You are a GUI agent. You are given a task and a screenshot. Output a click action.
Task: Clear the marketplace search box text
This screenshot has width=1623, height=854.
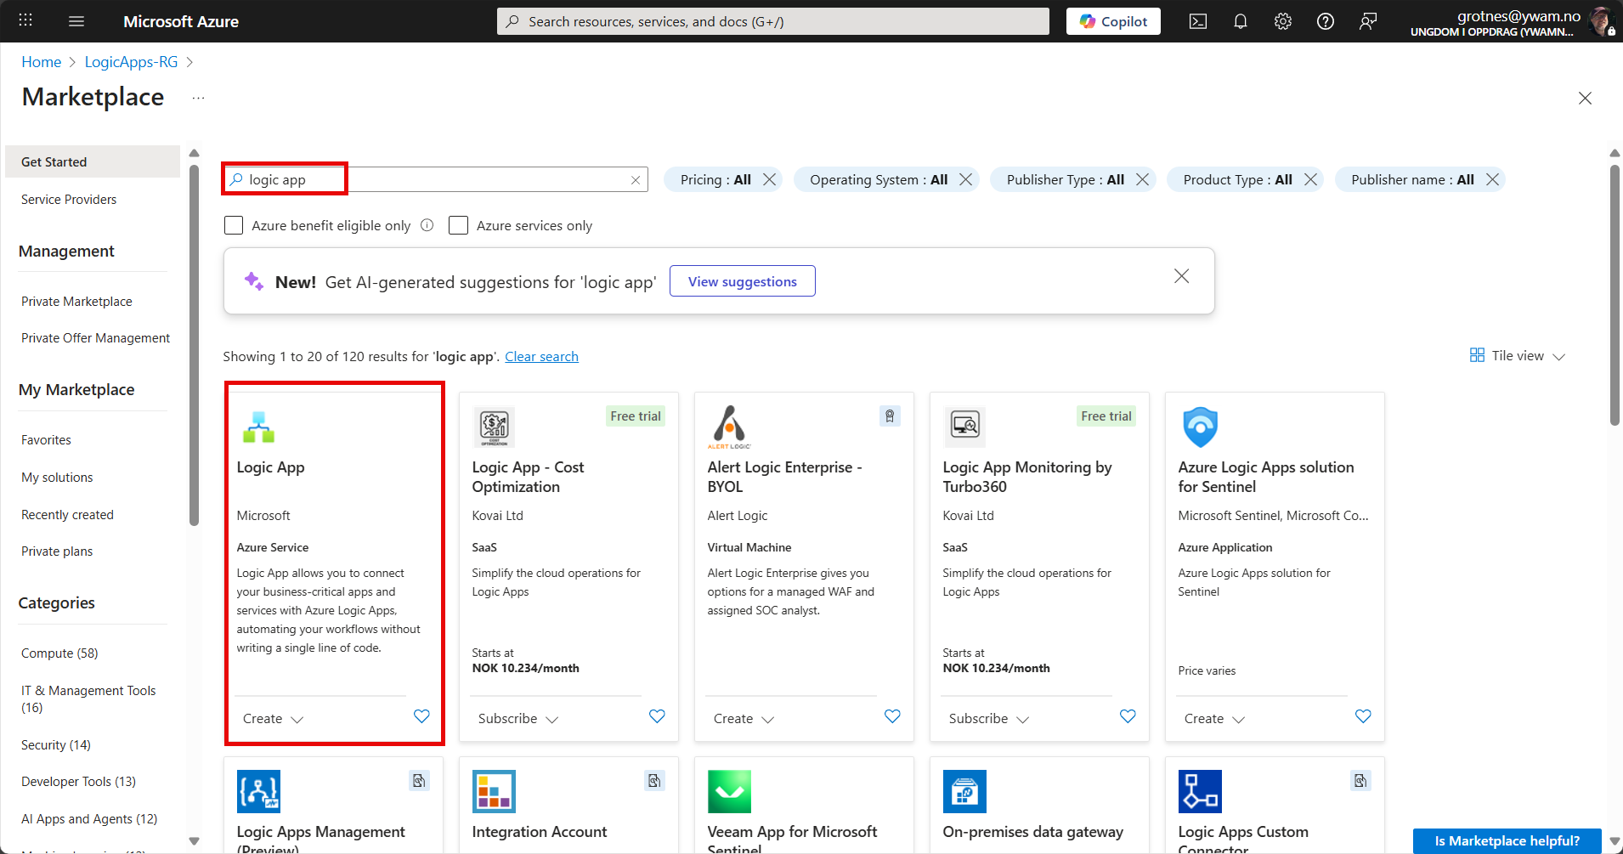coord(636,180)
